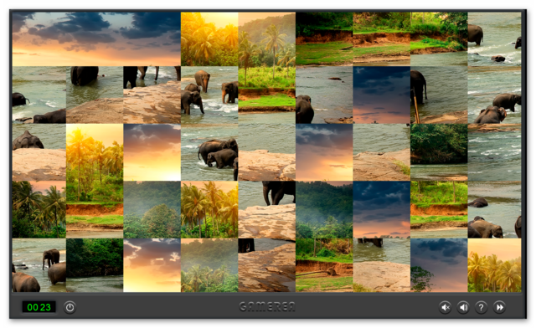Image resolution: width=536 pixels, height=328 pixels.
Task: Click the power button next to the timer
Action: [x=70, y=307]
